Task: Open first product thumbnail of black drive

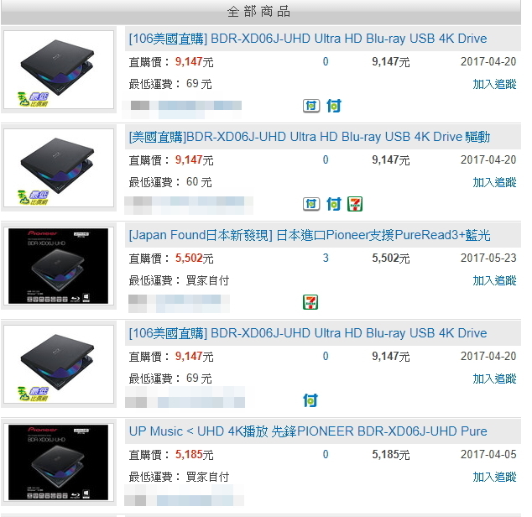Action: pyautogui.click(x=59, y=70)
